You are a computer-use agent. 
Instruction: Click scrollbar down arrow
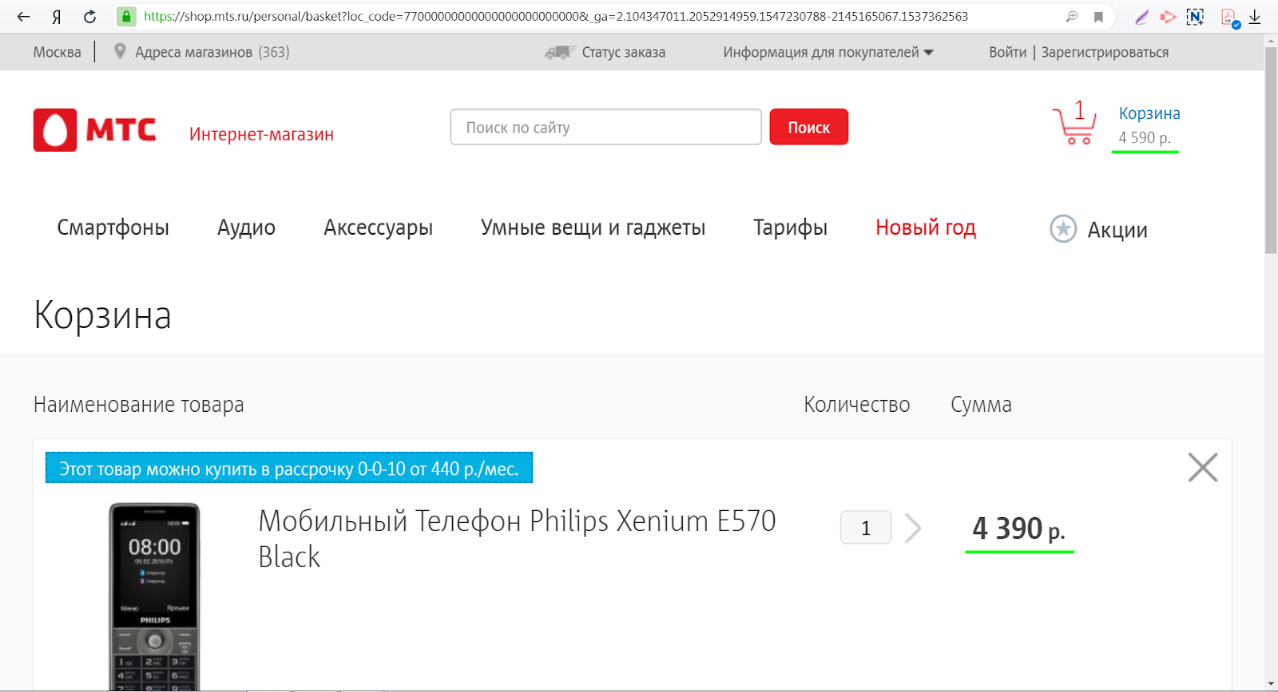tap(1271, 684)
